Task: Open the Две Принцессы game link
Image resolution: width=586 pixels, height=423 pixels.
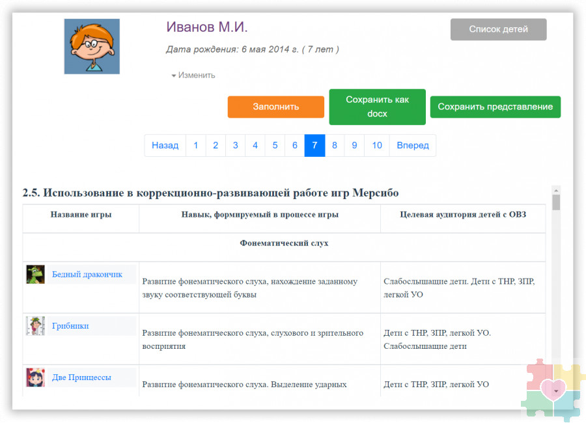Action: pyautogui.click(x=81, y=377)
